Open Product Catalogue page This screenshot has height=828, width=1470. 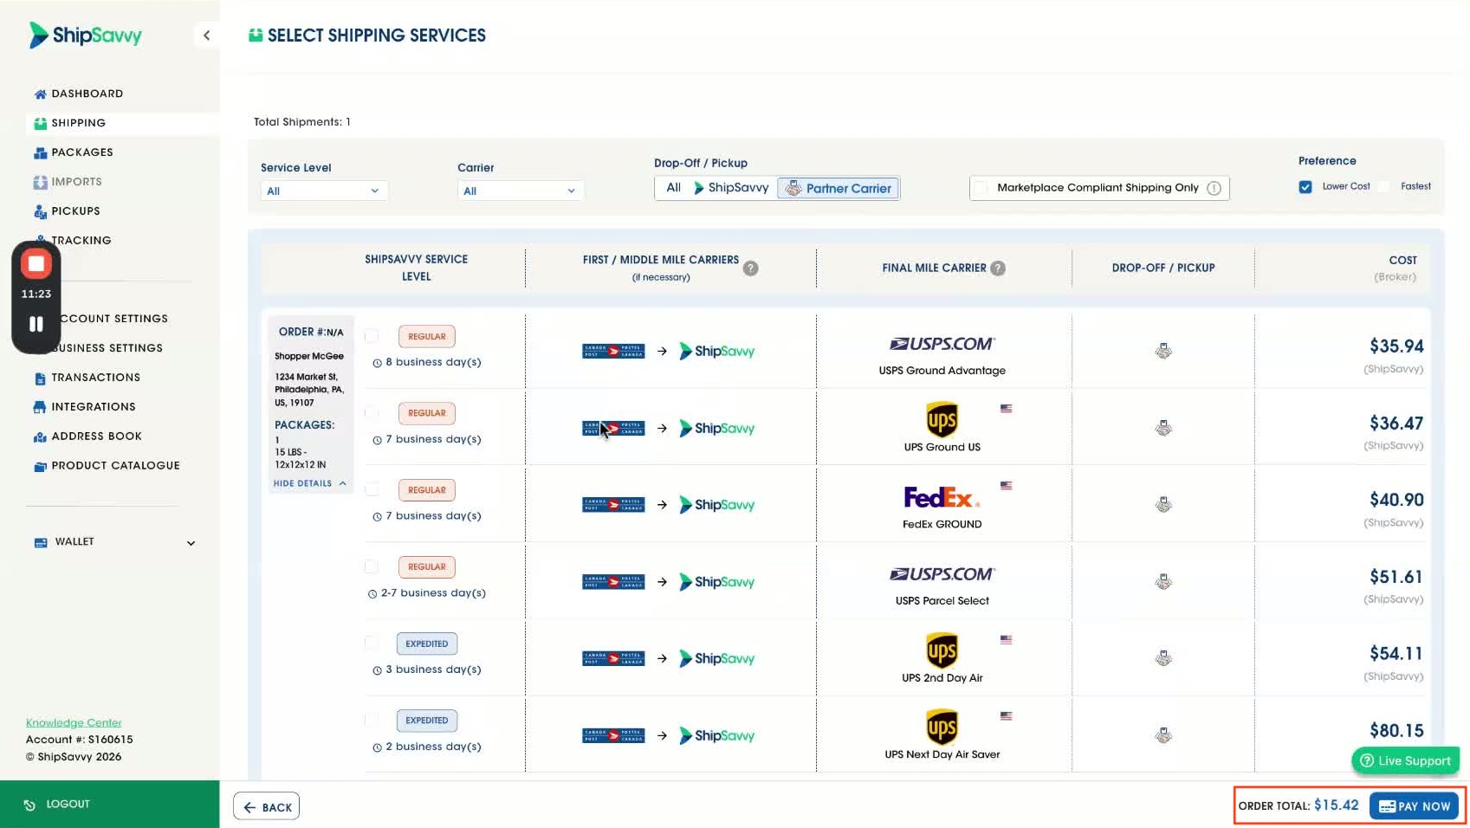click(x=115, y=466)
